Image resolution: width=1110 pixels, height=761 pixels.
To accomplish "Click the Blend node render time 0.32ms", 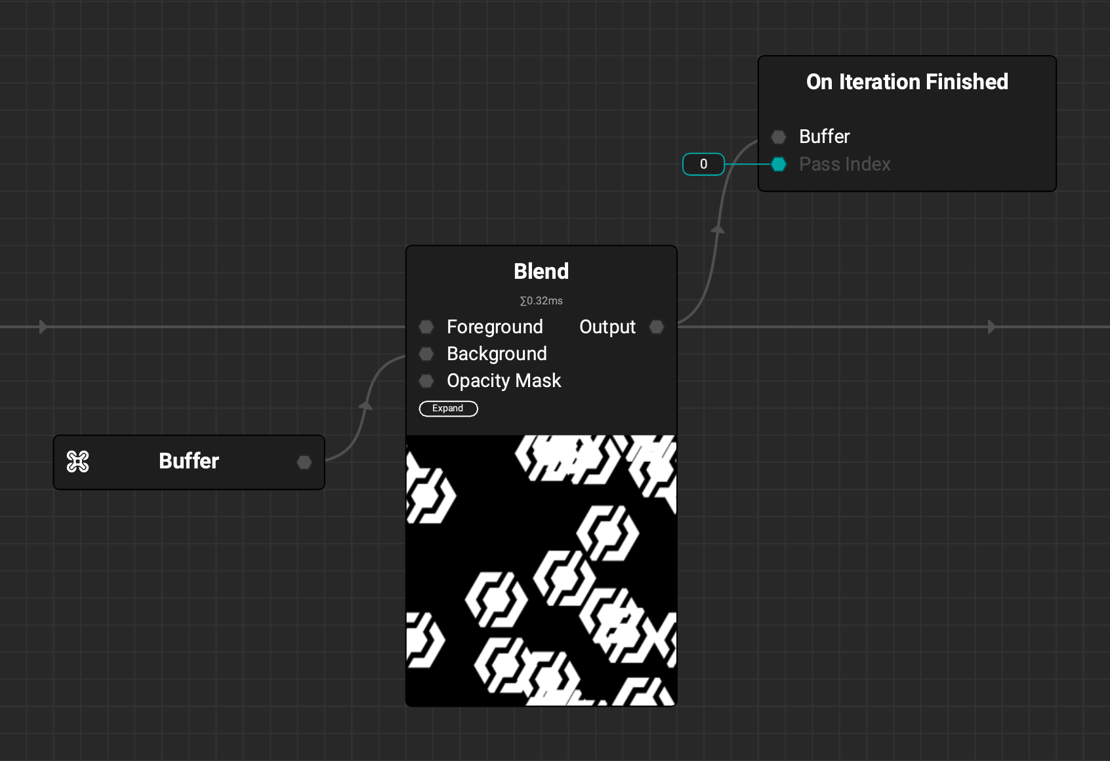I will coord(541,301).
